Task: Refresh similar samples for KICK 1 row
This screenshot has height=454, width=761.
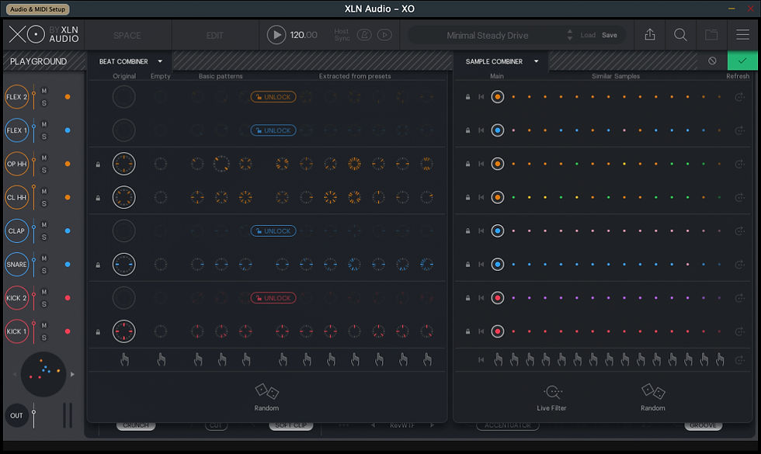Action: click(739, 331)
